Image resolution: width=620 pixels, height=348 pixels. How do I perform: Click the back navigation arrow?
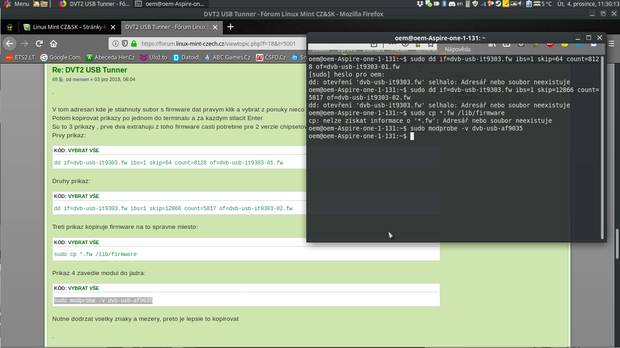[x=10, y=43]
